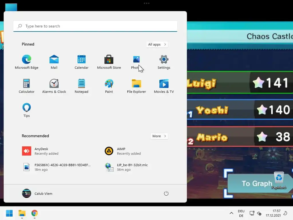
Task: Show hidden tray icons chevron
Action: click(231, 213)
